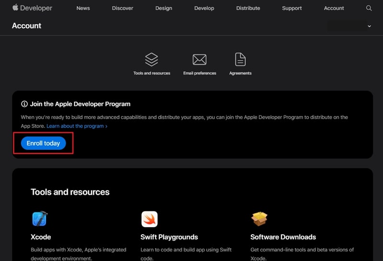Open the Distribute menu
The image size is (383, 261).
(x=248, y=8)
